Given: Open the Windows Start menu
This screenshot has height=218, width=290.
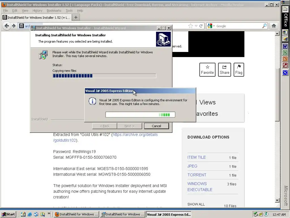Looking at the screenshot, I should pos(8,214).
